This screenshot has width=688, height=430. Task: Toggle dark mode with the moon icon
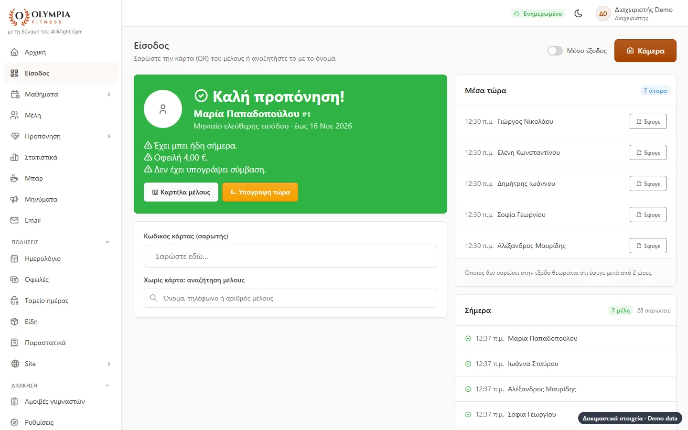(579, 13)
